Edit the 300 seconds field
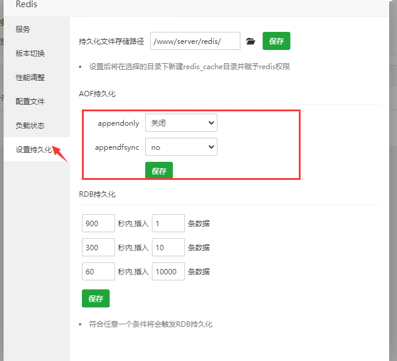This screenshot has height=361, width=397. (x=98, y=247)
